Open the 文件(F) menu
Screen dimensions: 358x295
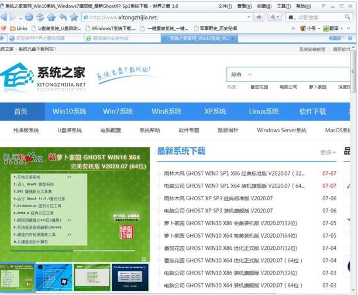tap(225, 6)
